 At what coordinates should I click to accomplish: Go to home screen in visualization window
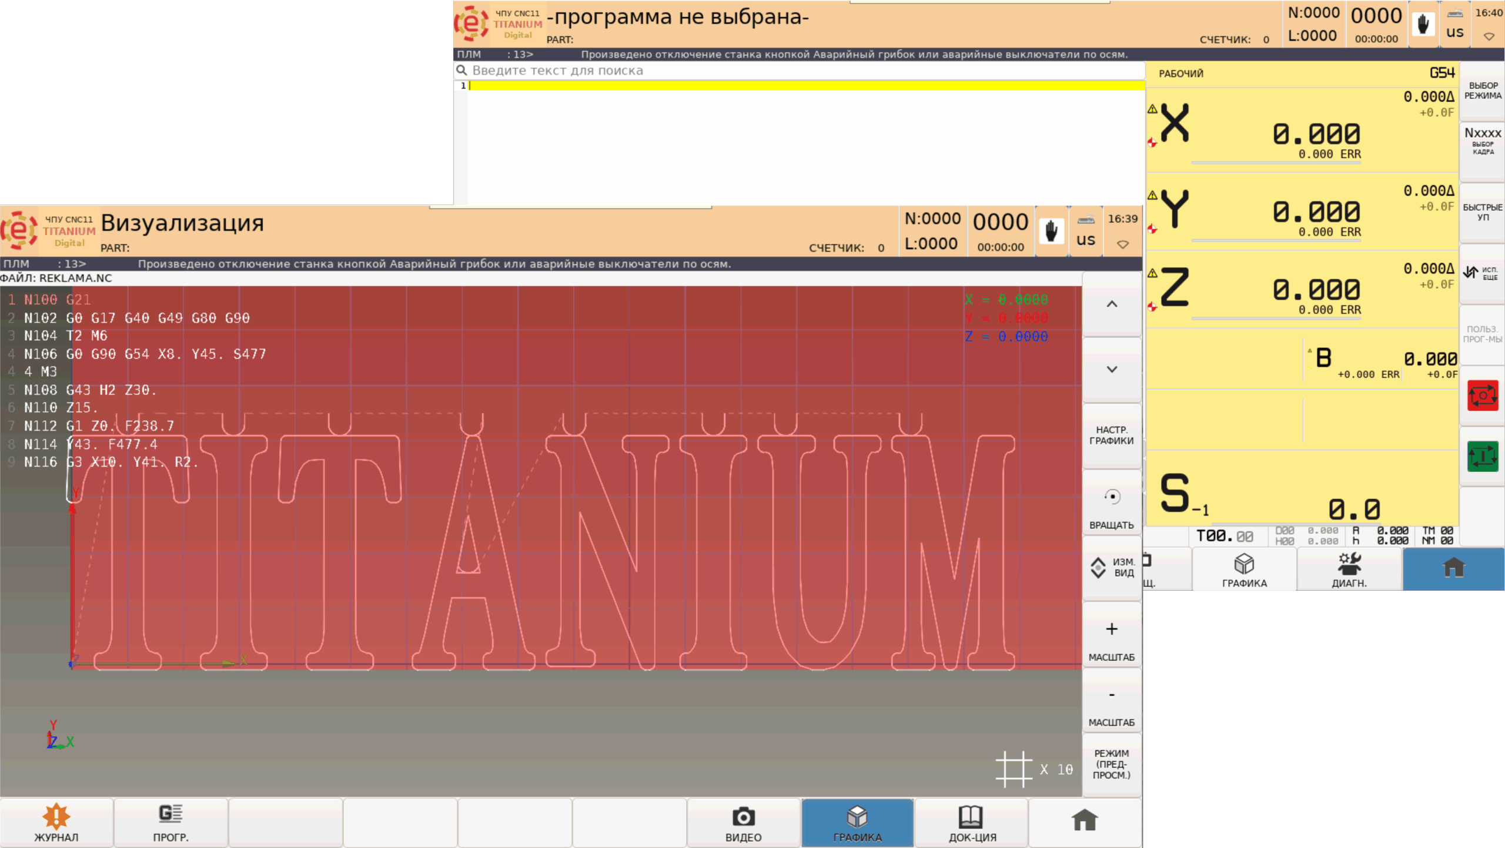1085,823
